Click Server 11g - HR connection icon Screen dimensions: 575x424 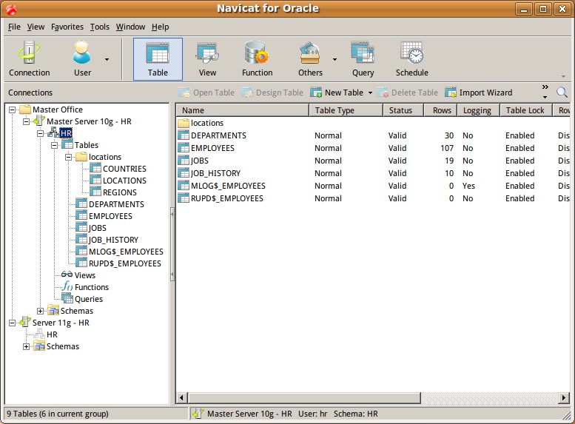[25, 322]
